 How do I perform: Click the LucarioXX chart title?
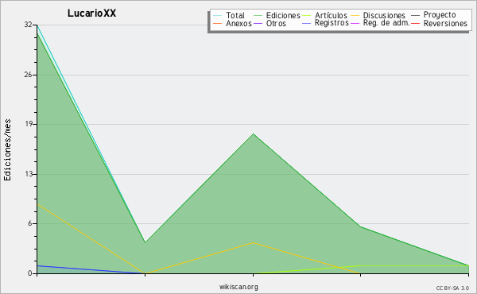pyautogui.click(x=91, y=14)
